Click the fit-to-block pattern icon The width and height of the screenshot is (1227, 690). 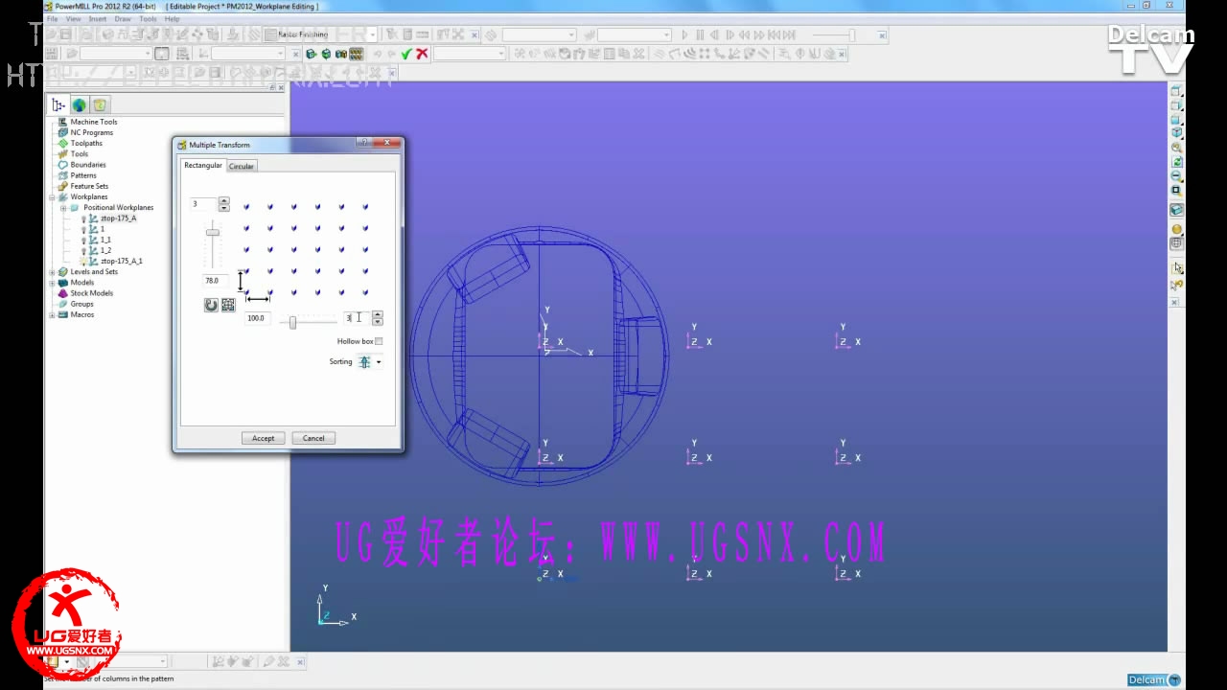click(228, 305)
